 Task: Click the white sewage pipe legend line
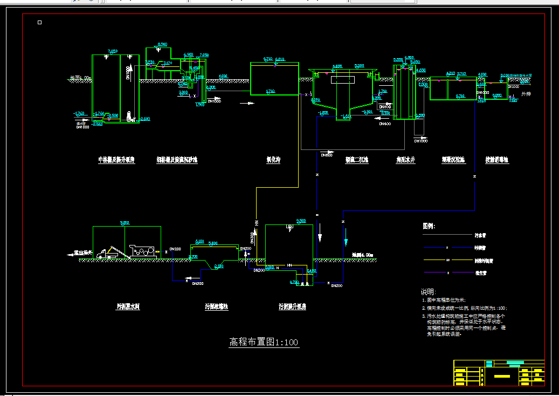tap(447, 235)
